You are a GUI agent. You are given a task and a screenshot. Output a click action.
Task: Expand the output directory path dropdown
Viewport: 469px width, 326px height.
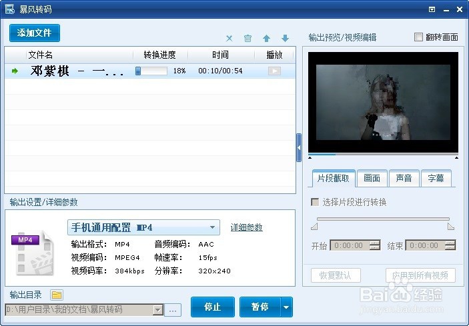click(x=158, y=310)
